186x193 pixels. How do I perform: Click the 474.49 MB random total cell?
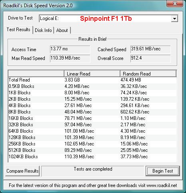(131, 80)
